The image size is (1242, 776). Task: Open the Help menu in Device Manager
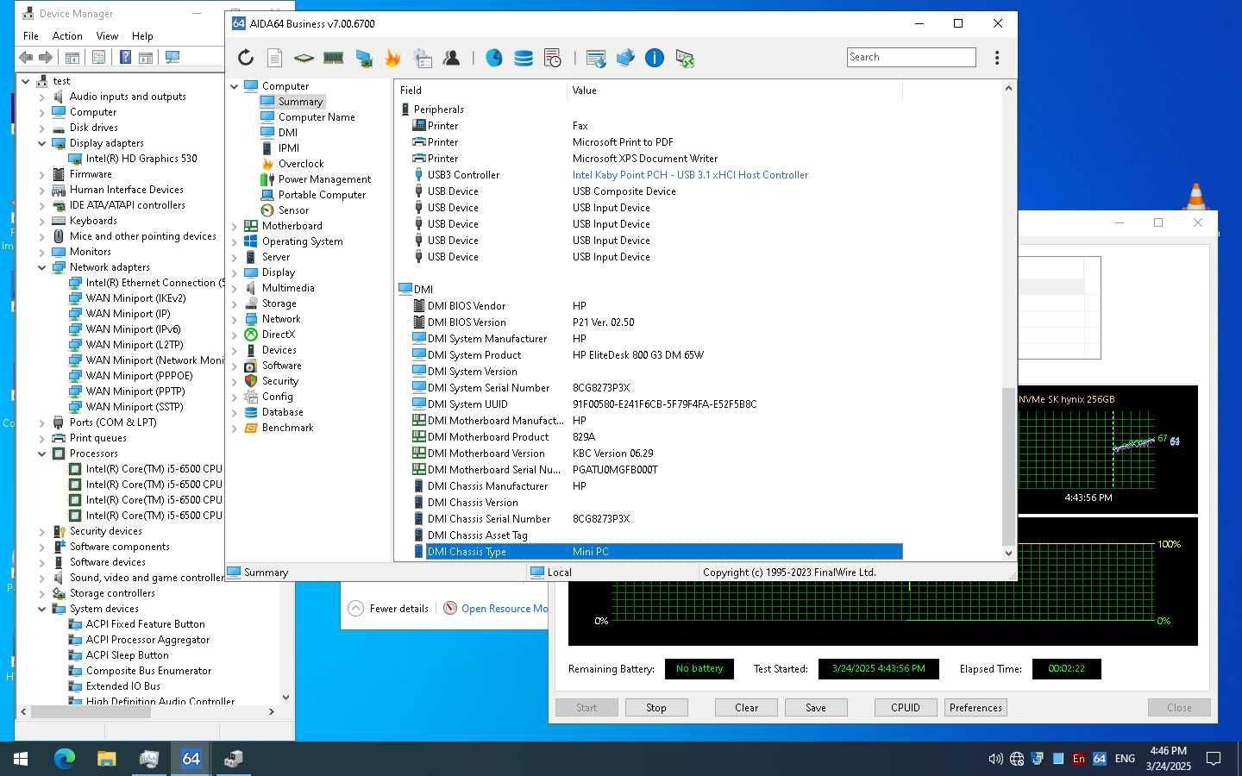[x=142, y=36]
